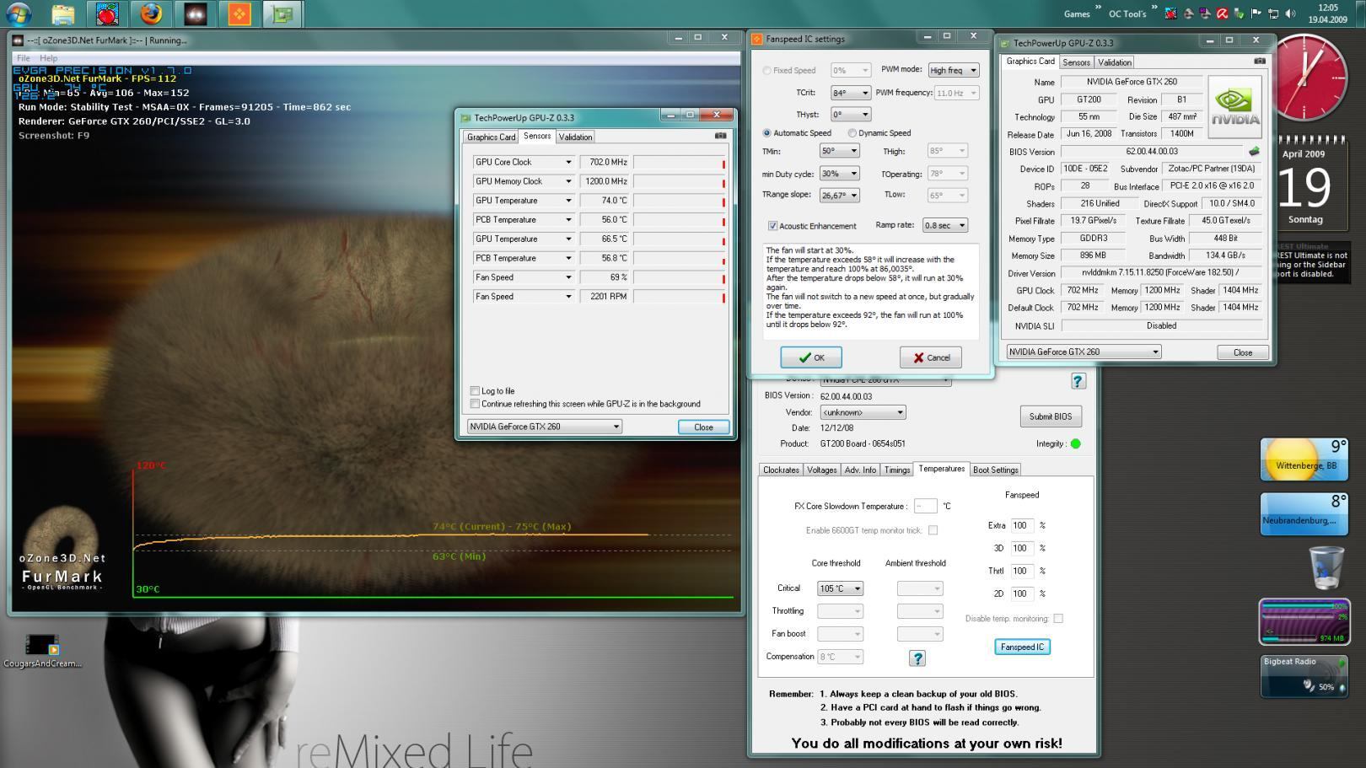
Task: Switch to FurMark taskbar button
Action: tap(195, 13)
